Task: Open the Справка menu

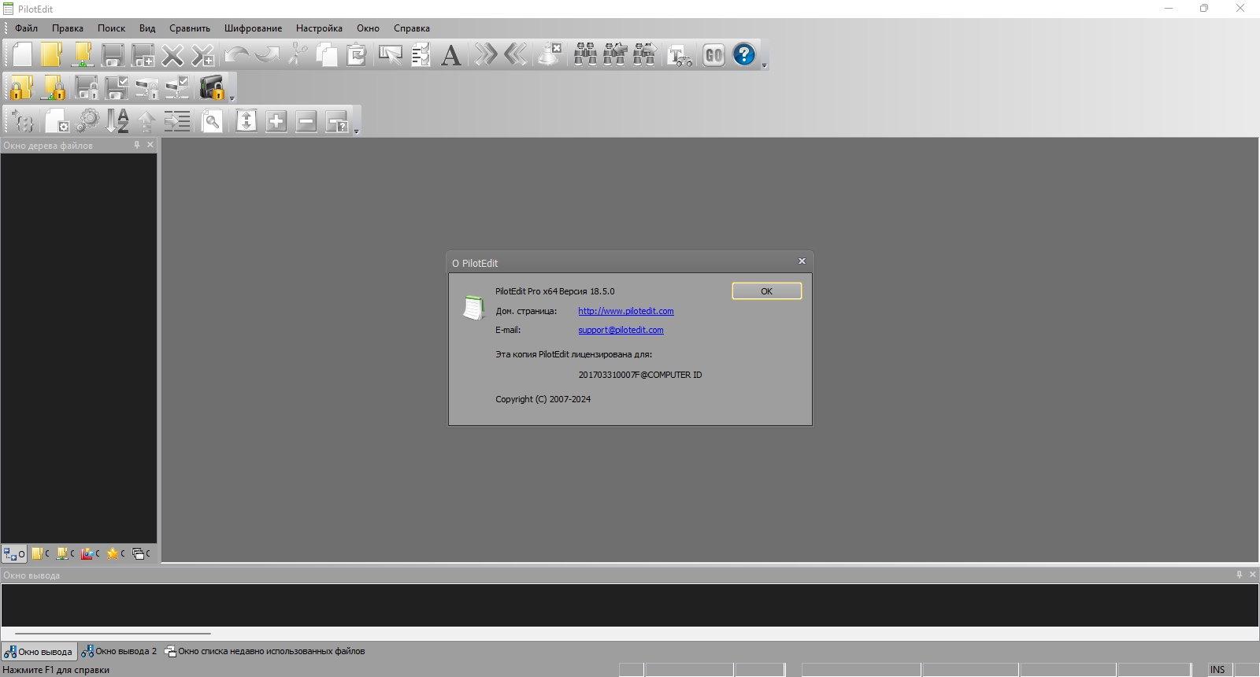Action: click(x=412, y=28)
